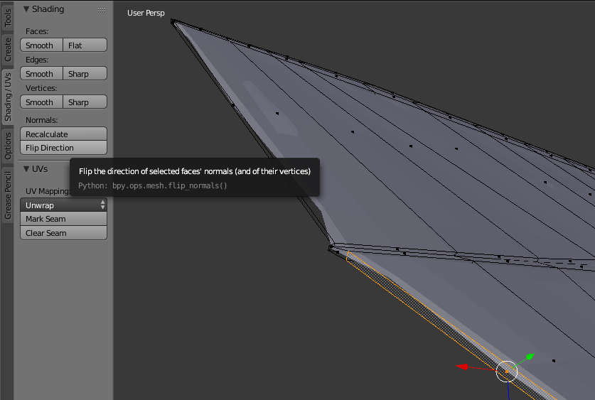Screen dimensions: 595x400
Task: Switch to the Tools tab
Action: point(7,17)
